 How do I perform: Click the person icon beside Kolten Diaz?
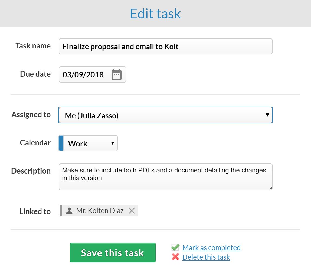pos(69,211)
